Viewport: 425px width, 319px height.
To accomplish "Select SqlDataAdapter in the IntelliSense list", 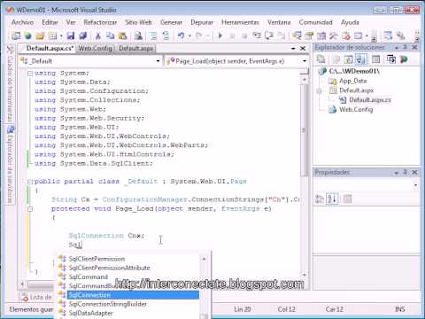I will [90, 313].
